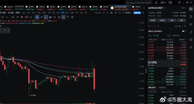This screenshot has height=104, width=194.
Task: Open the news document sidebar icon
Action: pyautogui.click(x=191, y=17)
